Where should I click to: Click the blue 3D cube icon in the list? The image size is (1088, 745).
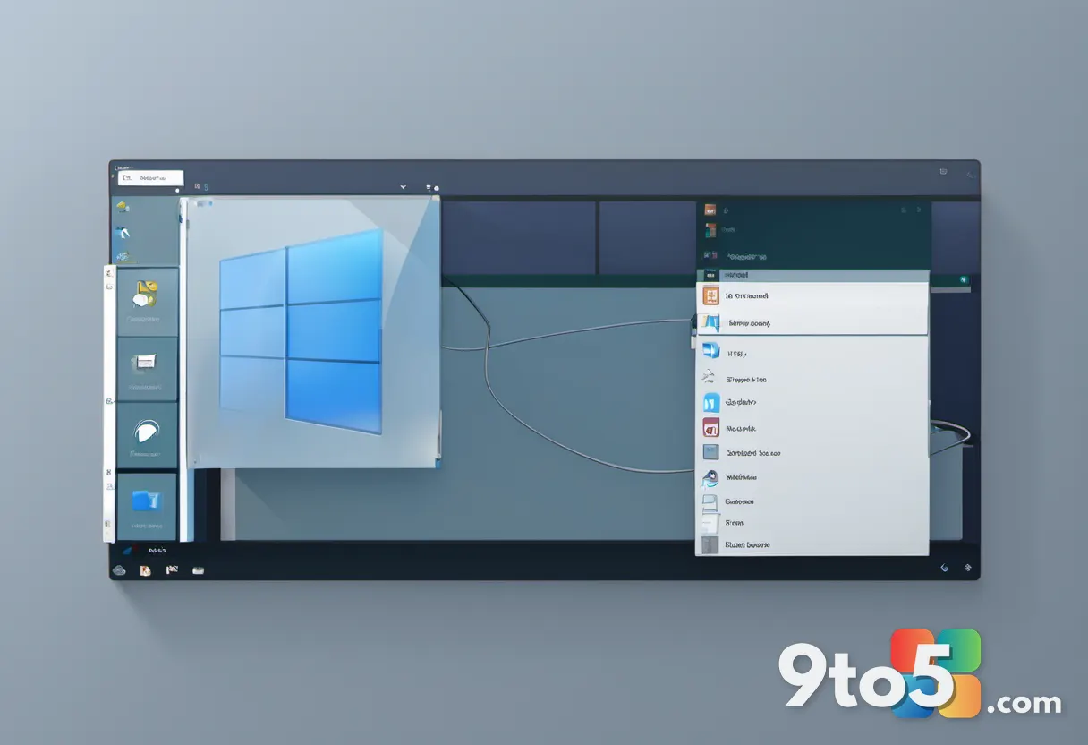(x=711, y=350)
